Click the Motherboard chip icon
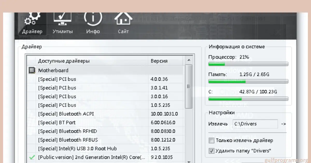Image resolution: width=311 pixels, height=163 pixels. pyautogui.click(x=32, y=70)
